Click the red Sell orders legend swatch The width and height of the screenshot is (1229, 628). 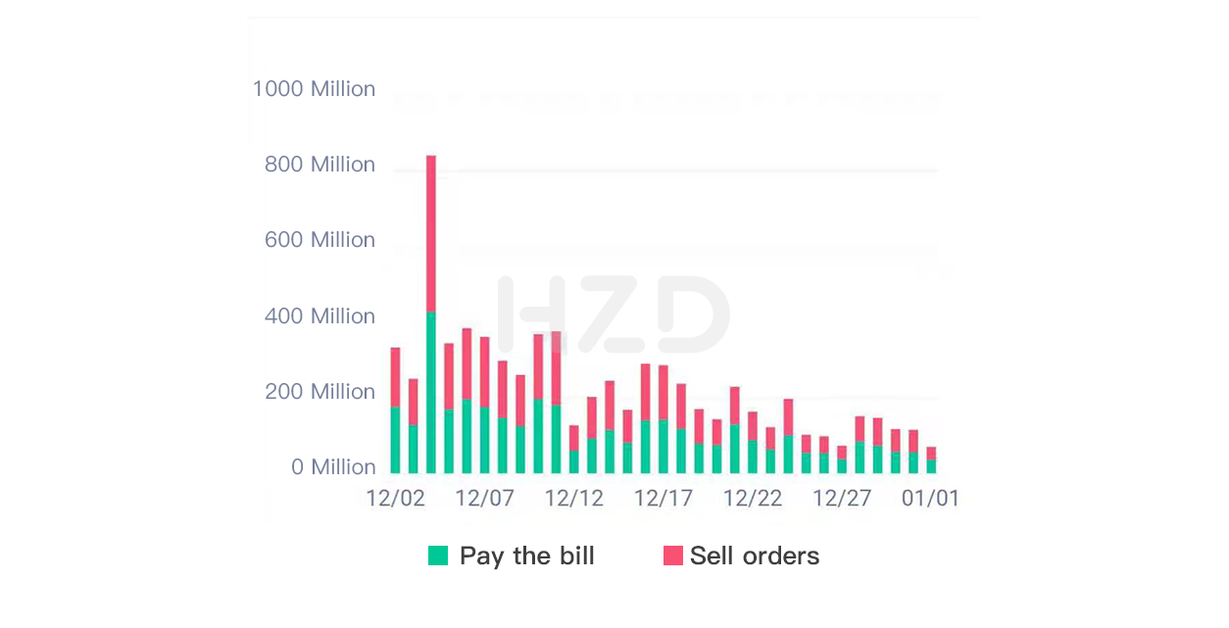[x=672, y=556]
